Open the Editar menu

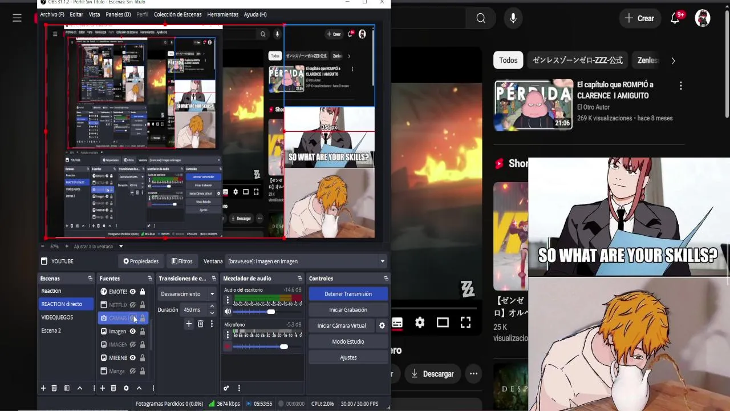76,14
